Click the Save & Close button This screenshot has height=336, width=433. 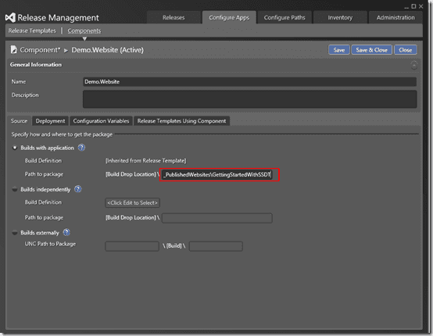(x=371, y=50)
